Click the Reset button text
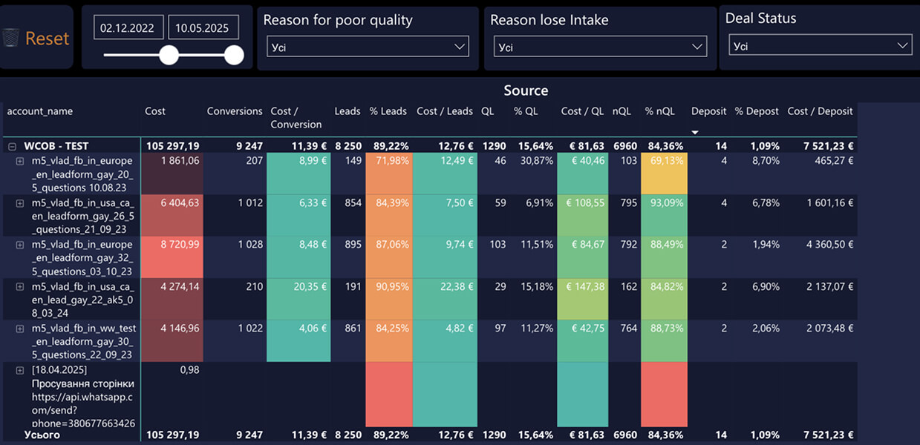This screenshot has height=445, width=920. (x=47, y=39)
